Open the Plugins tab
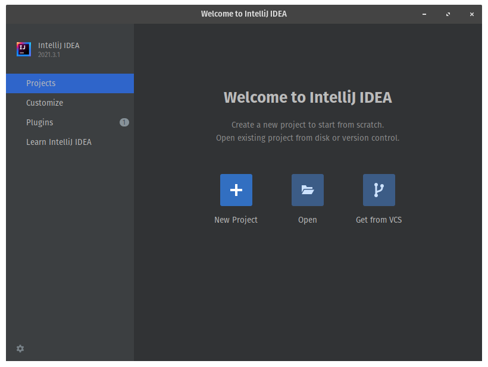Viewport: 488px width, 367px height. 70,122
